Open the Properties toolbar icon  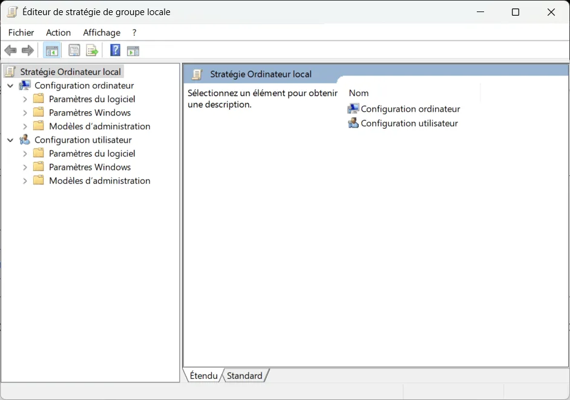click(74, 51)
